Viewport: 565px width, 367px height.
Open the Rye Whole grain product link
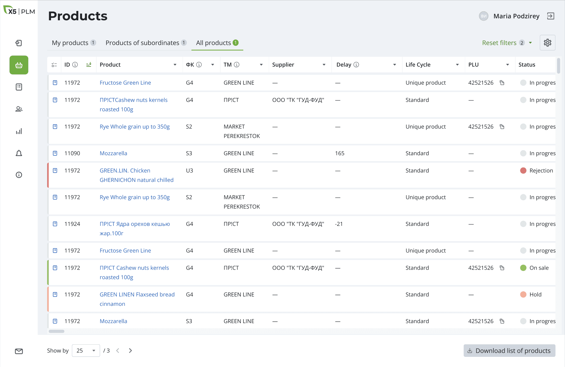pyautogui.click(x=135, y=127)
